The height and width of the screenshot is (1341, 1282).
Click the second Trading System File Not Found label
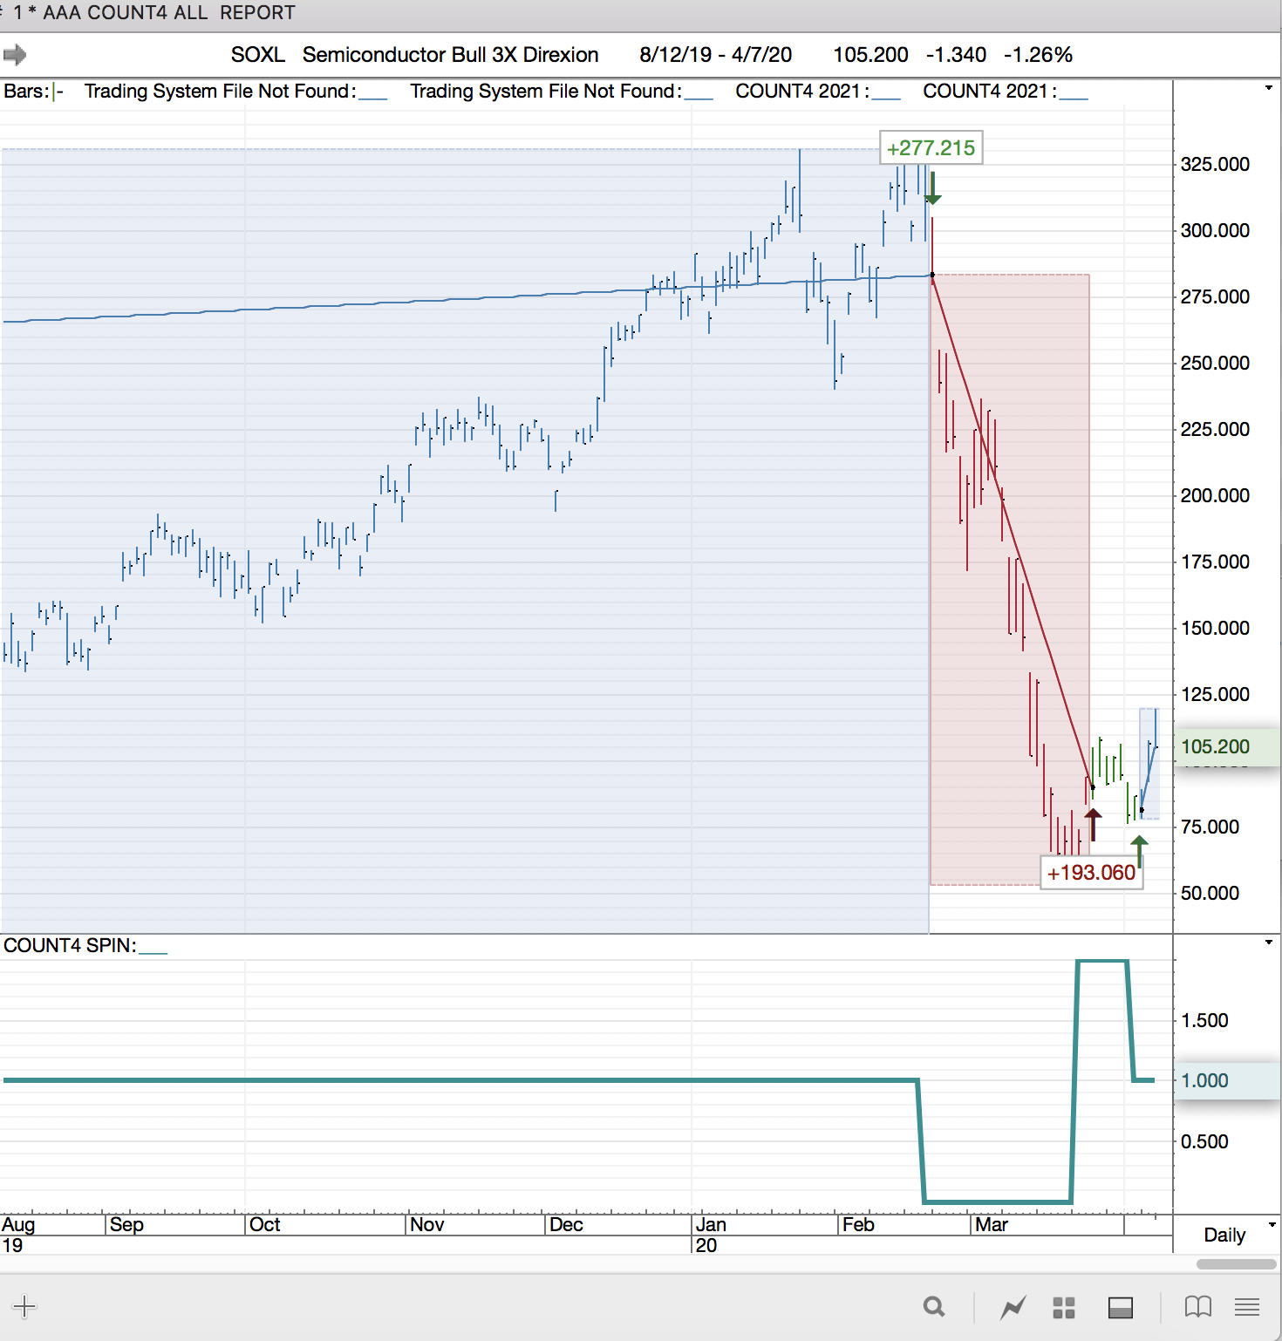(x=562, y=92)
